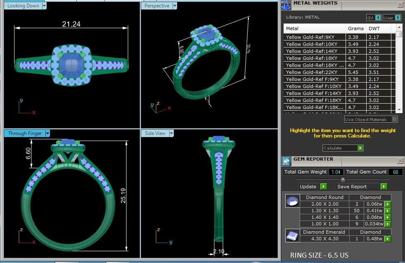Open the Through Finger viewport dropdown

pos(47,133)
